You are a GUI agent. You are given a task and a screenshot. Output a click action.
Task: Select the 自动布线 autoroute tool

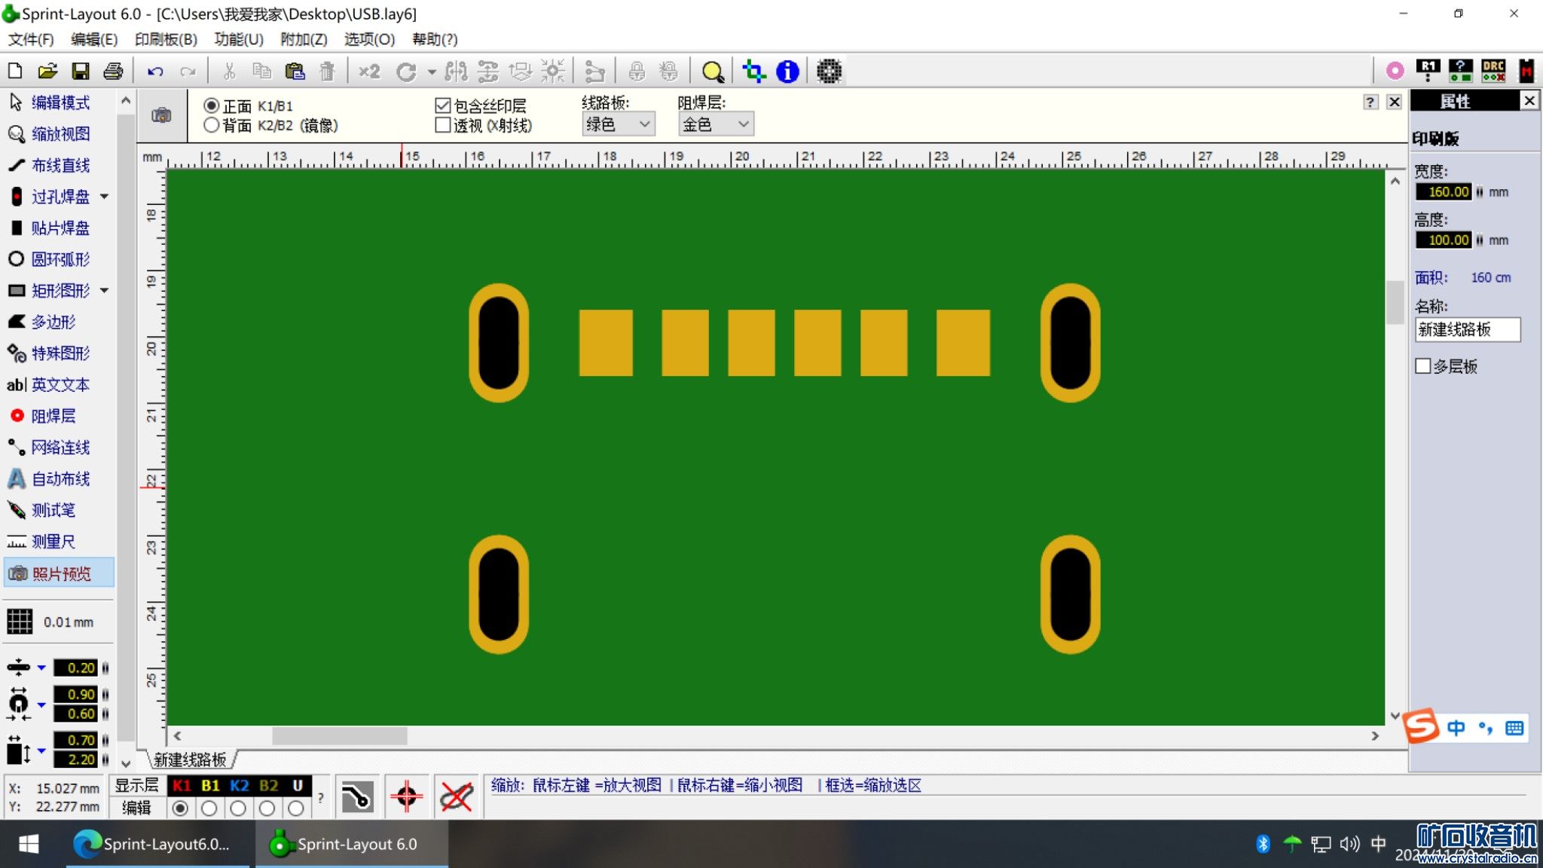click(60, 478)
